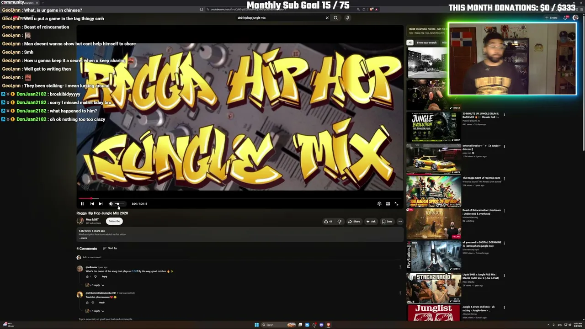Image resolution: width=585 pixels, height=329 pixels.
Task: Open the Sort by comments dropdown
Action: [x=110, y=248]
